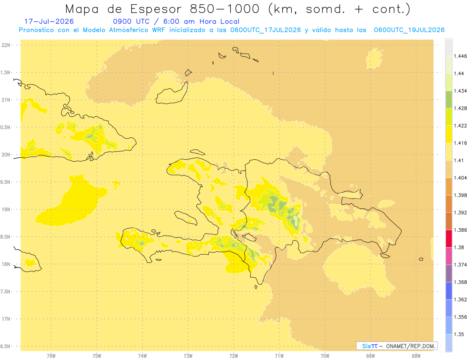Image resolution: width=467 pixels, height=361 pixels.
Task: Pick the swatch between 1.44 and 1.446
Action: [449, 65]
